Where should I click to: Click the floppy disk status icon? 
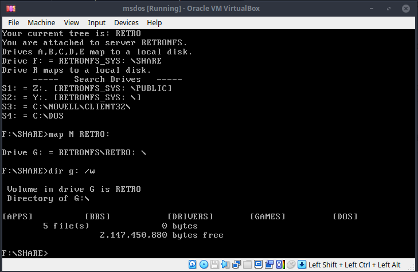pyautogui.click(x=214, y=265)
